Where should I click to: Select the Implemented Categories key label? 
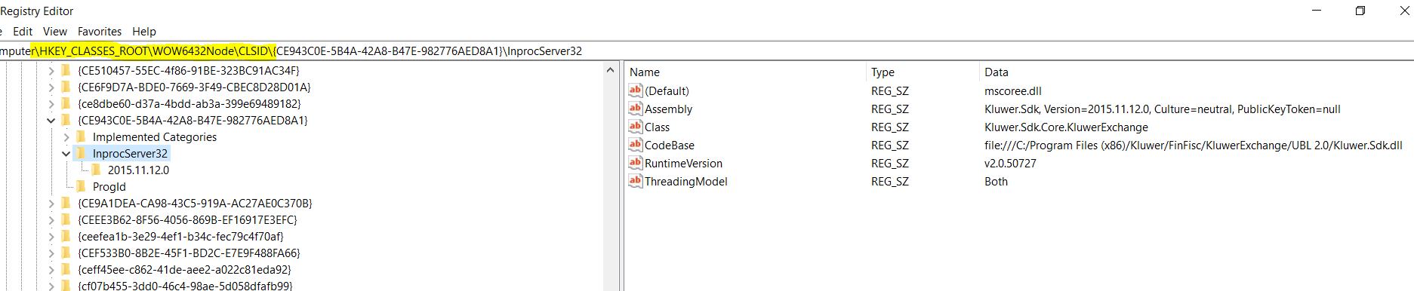tap(155, 137)
